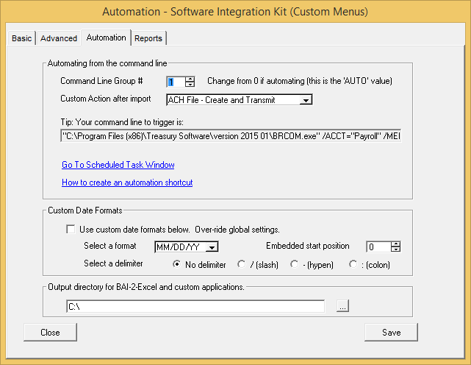Click the Command Line Group number field

[176, 82]
